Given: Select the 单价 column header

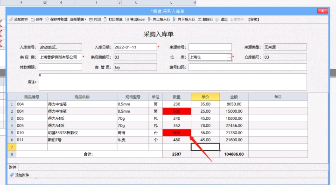Looking at the screenshot, I should point(205,97).
